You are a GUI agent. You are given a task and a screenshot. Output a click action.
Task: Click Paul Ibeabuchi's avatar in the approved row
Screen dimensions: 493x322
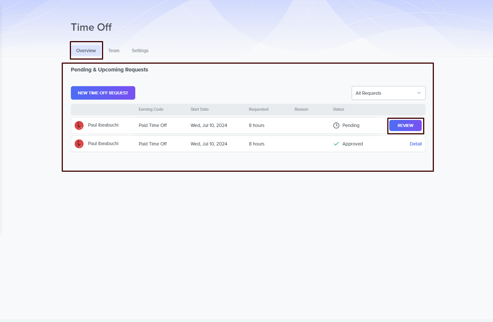pyautogui.click(x=79, y=144)
